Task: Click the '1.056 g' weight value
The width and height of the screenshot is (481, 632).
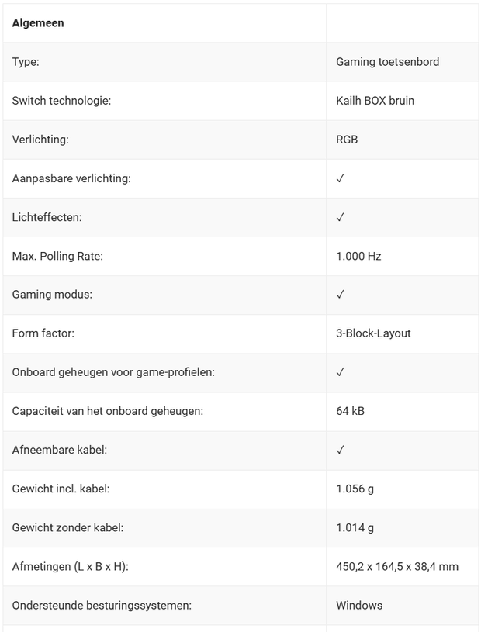Action: [x=355, y=489]
